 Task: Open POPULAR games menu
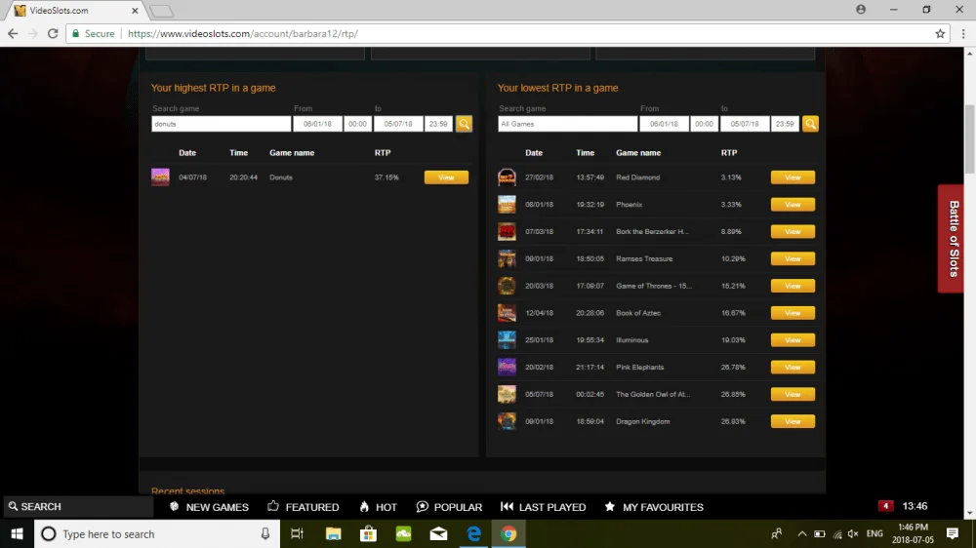[x=449, y=507]
